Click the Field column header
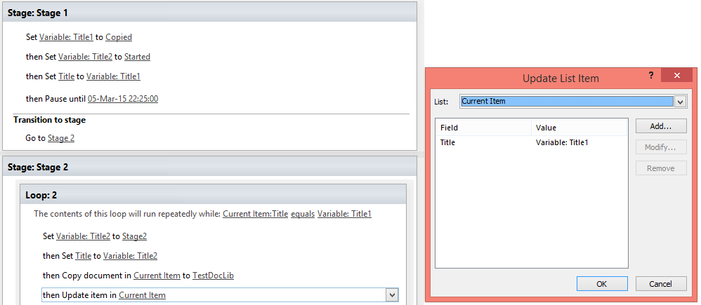Image resolution: width=701 pixels, height=305 pixels. pyautogui.click(x=483, y=128)
